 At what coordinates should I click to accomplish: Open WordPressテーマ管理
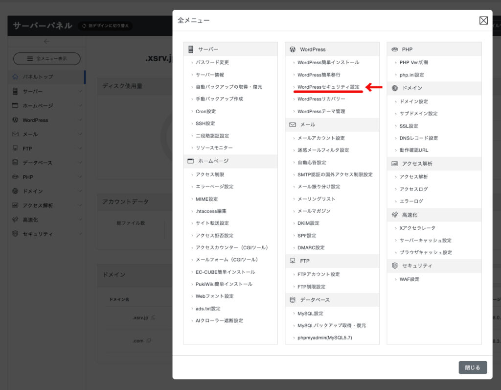point(321,111)
